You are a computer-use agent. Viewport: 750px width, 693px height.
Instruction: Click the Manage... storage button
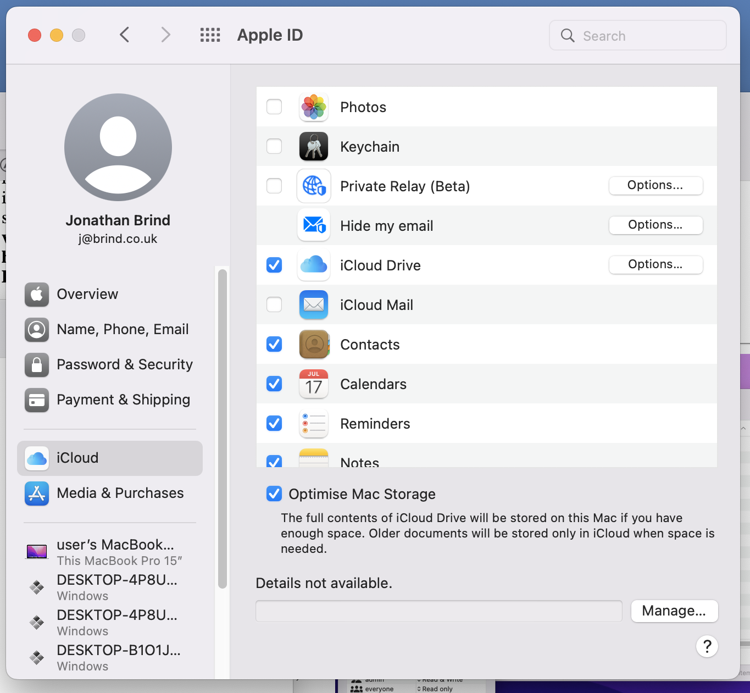click(x=674, y=611)
